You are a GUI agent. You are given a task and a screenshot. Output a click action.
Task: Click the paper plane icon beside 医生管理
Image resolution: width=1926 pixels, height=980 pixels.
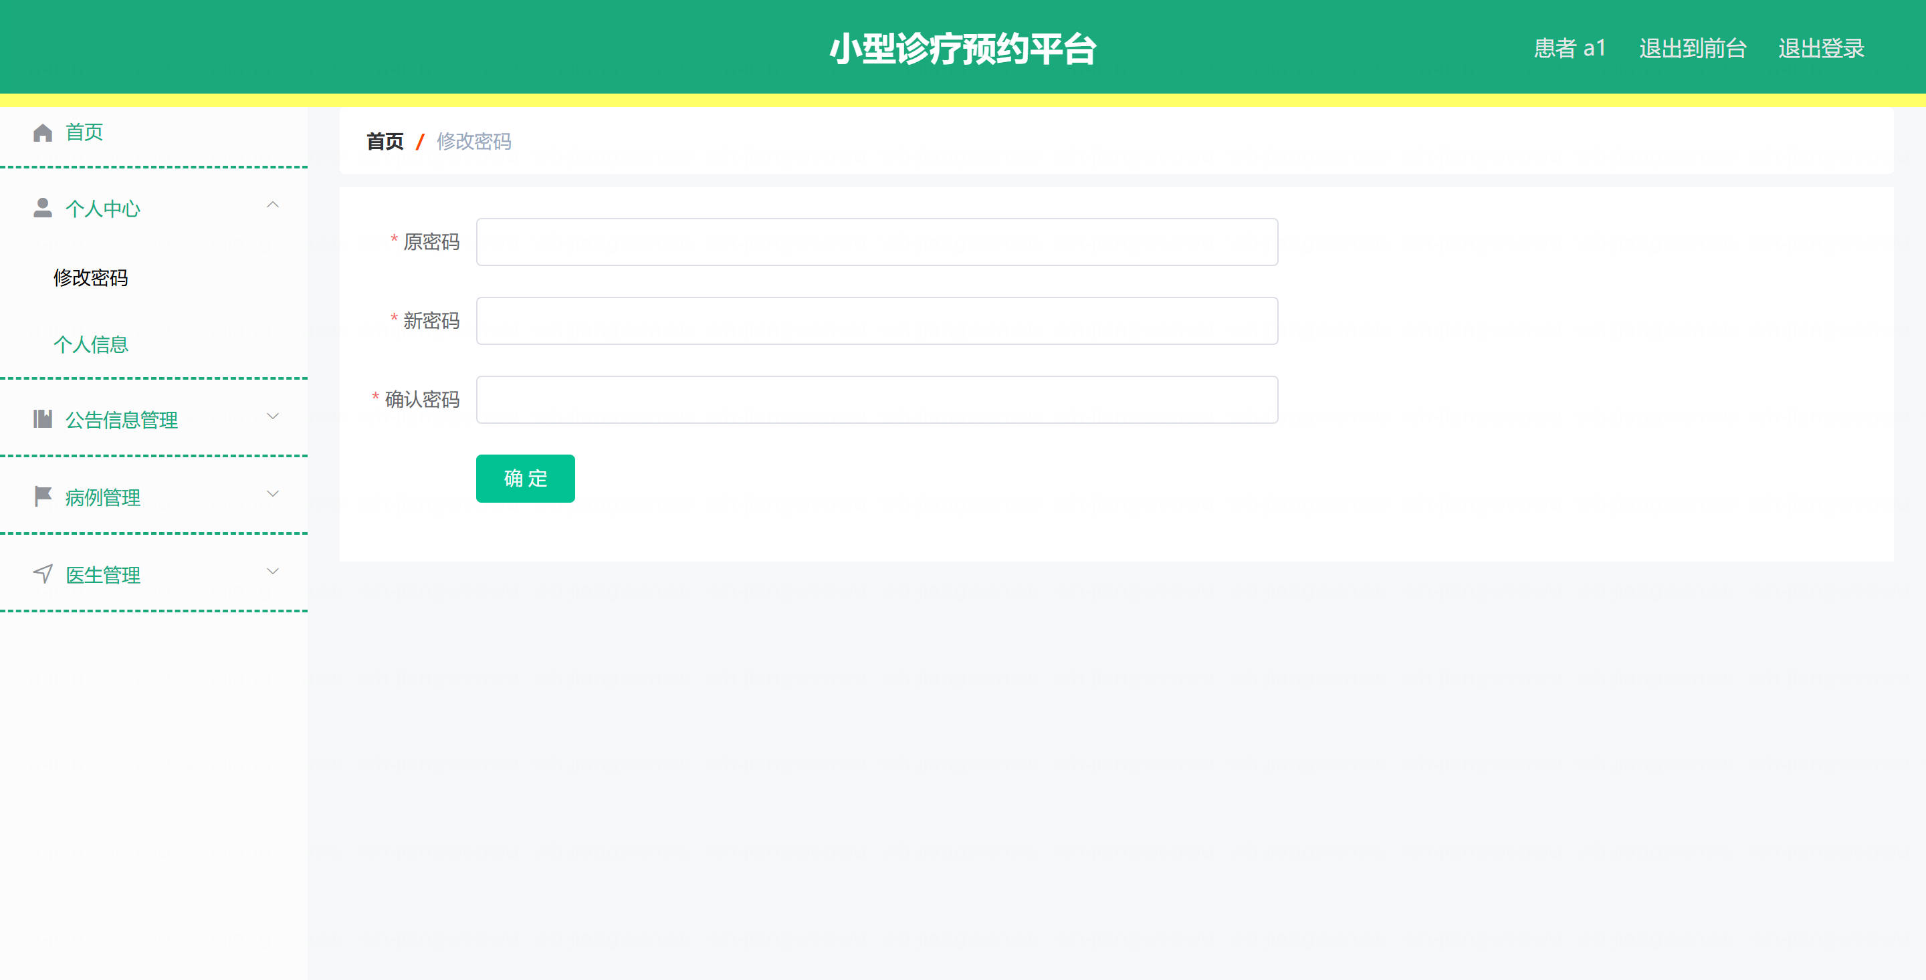(x=43, y=574)
